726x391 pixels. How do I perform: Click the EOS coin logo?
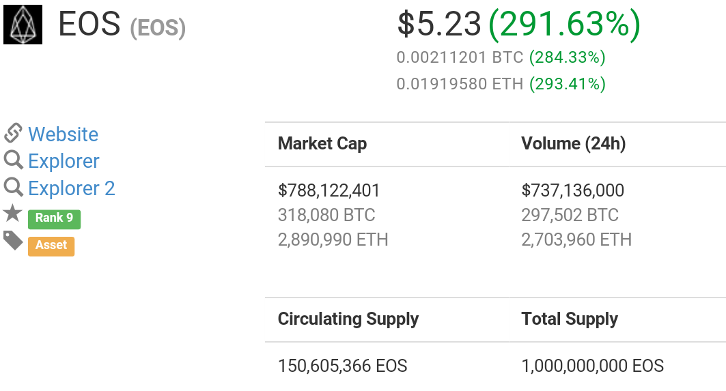click(x=23, y=25)
